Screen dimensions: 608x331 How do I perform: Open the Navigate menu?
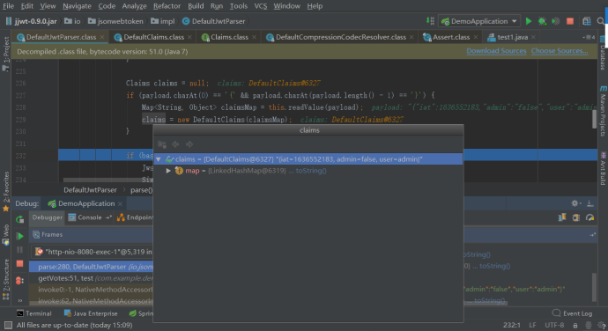coord(77,6)
